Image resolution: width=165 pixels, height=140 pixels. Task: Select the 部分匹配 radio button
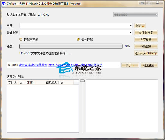78,39
